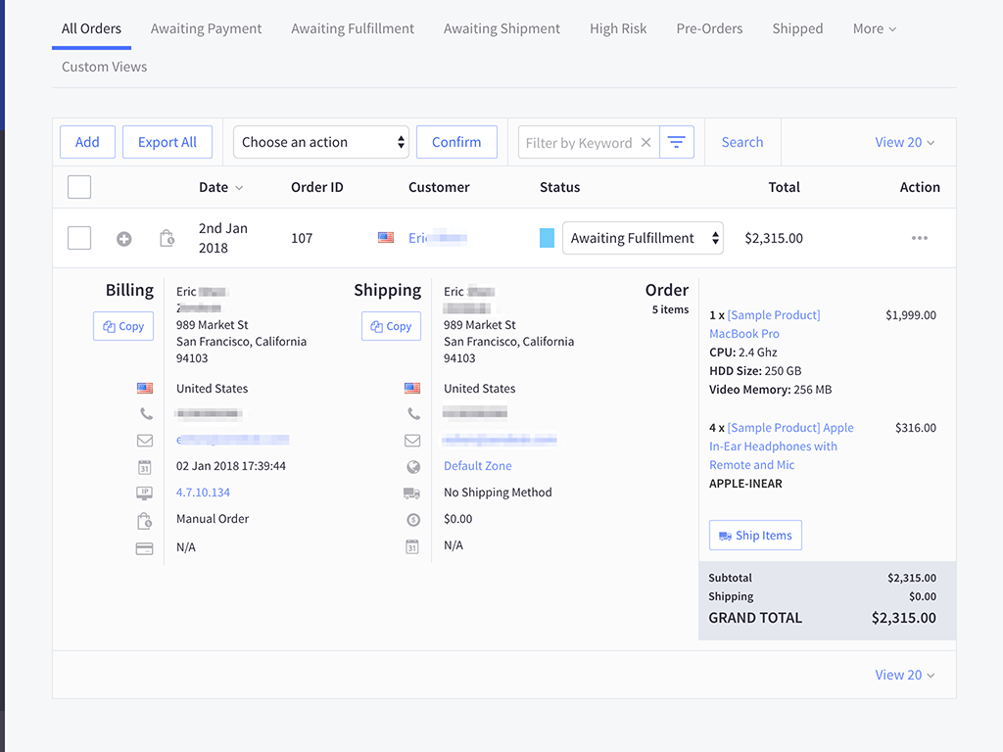This screenshot has height=752, width=1003.
Task: Click the shipping truck icon in Shipping section
Action: point(412,493)
